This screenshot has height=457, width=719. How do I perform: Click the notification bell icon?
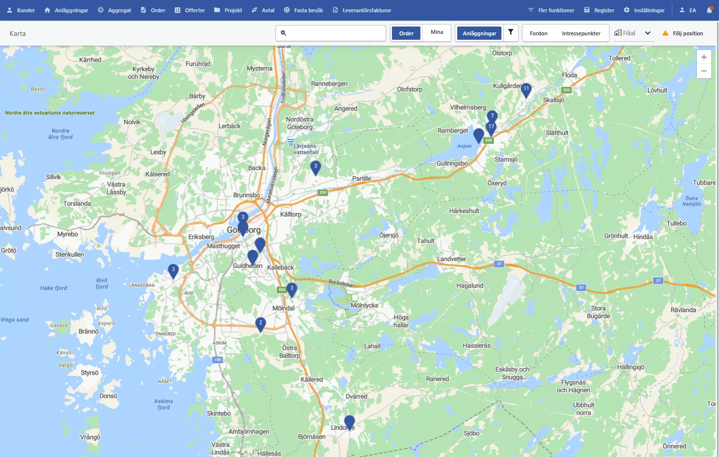tap(709, 10)
